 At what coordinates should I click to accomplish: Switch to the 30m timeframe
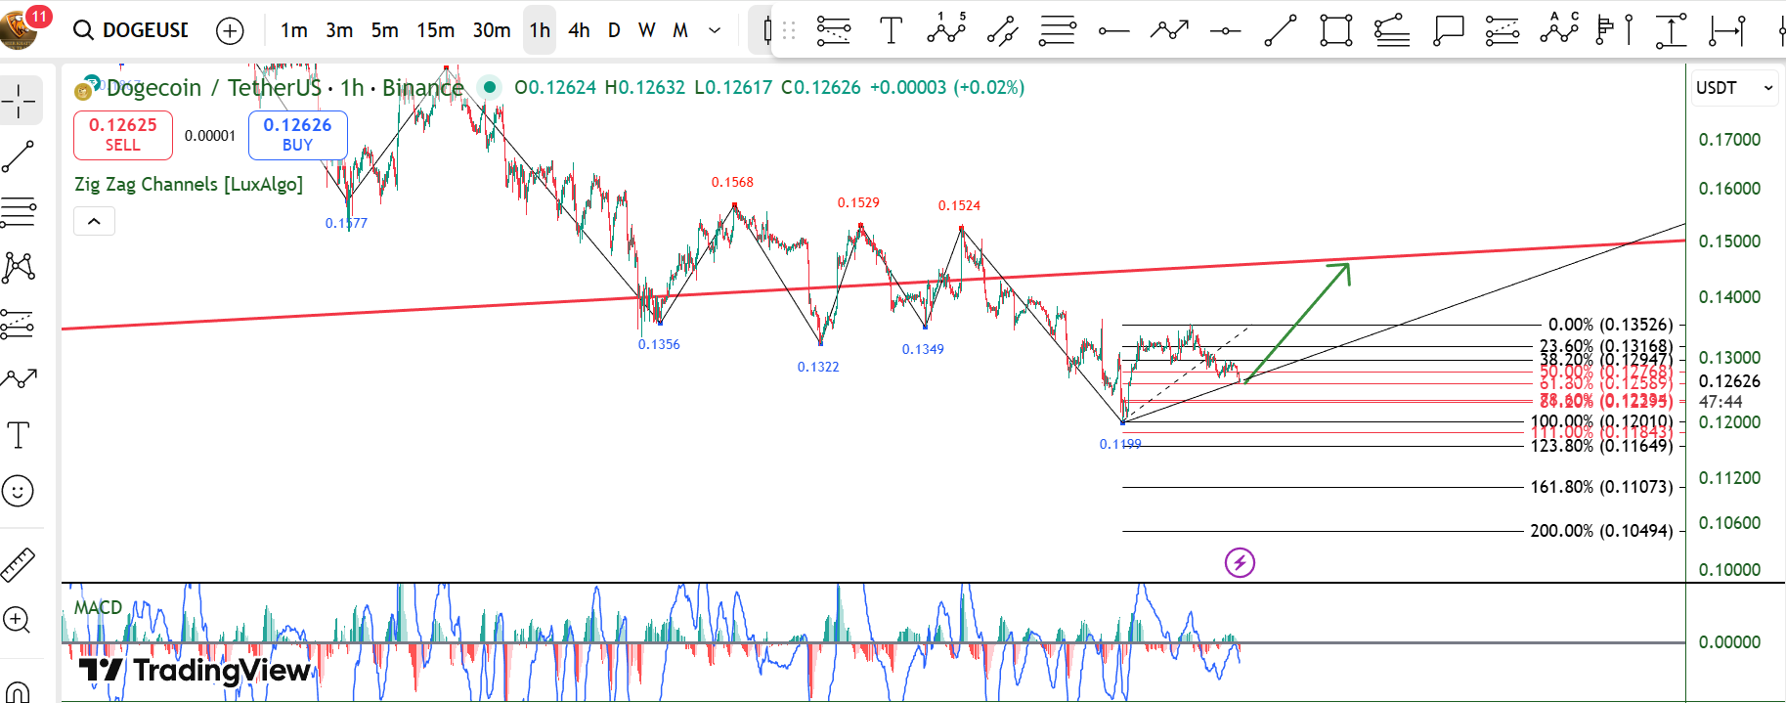coord(492,30)
